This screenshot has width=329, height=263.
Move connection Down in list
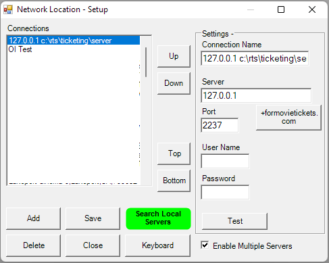pyautogui.click(x=174, y=83)
